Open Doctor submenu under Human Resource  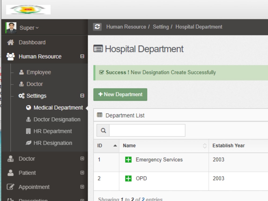[35, 84]
